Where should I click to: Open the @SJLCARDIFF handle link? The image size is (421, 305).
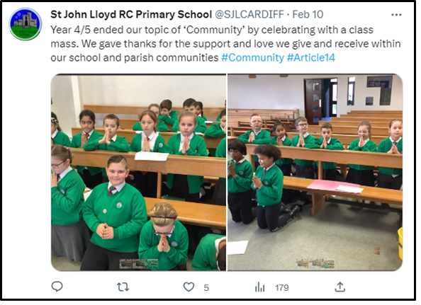tap(249, 14)
